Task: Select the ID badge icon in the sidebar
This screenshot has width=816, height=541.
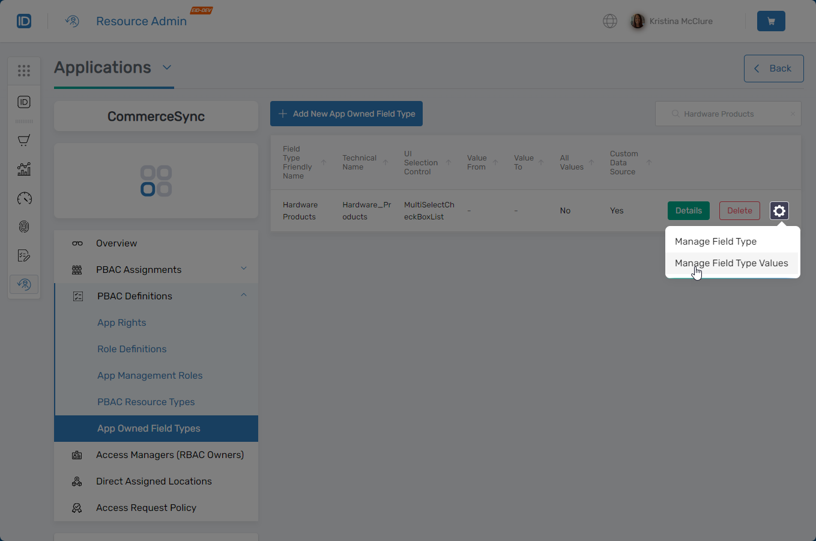Action: (24, 102)
